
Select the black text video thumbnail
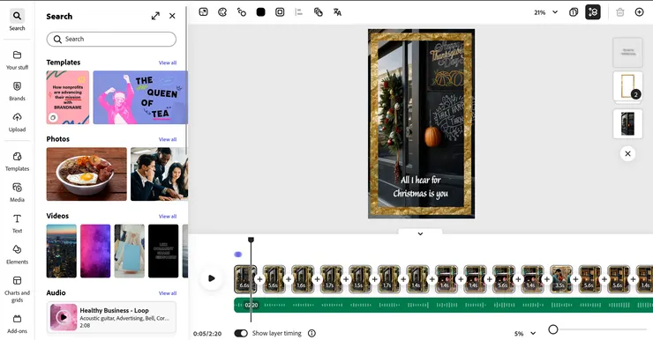point(163,251)
